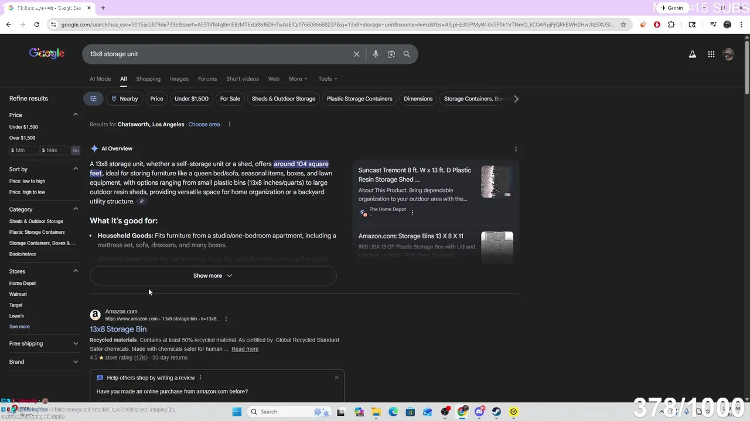Switch to the Shopping tab
750x421 pixels.
148,79
